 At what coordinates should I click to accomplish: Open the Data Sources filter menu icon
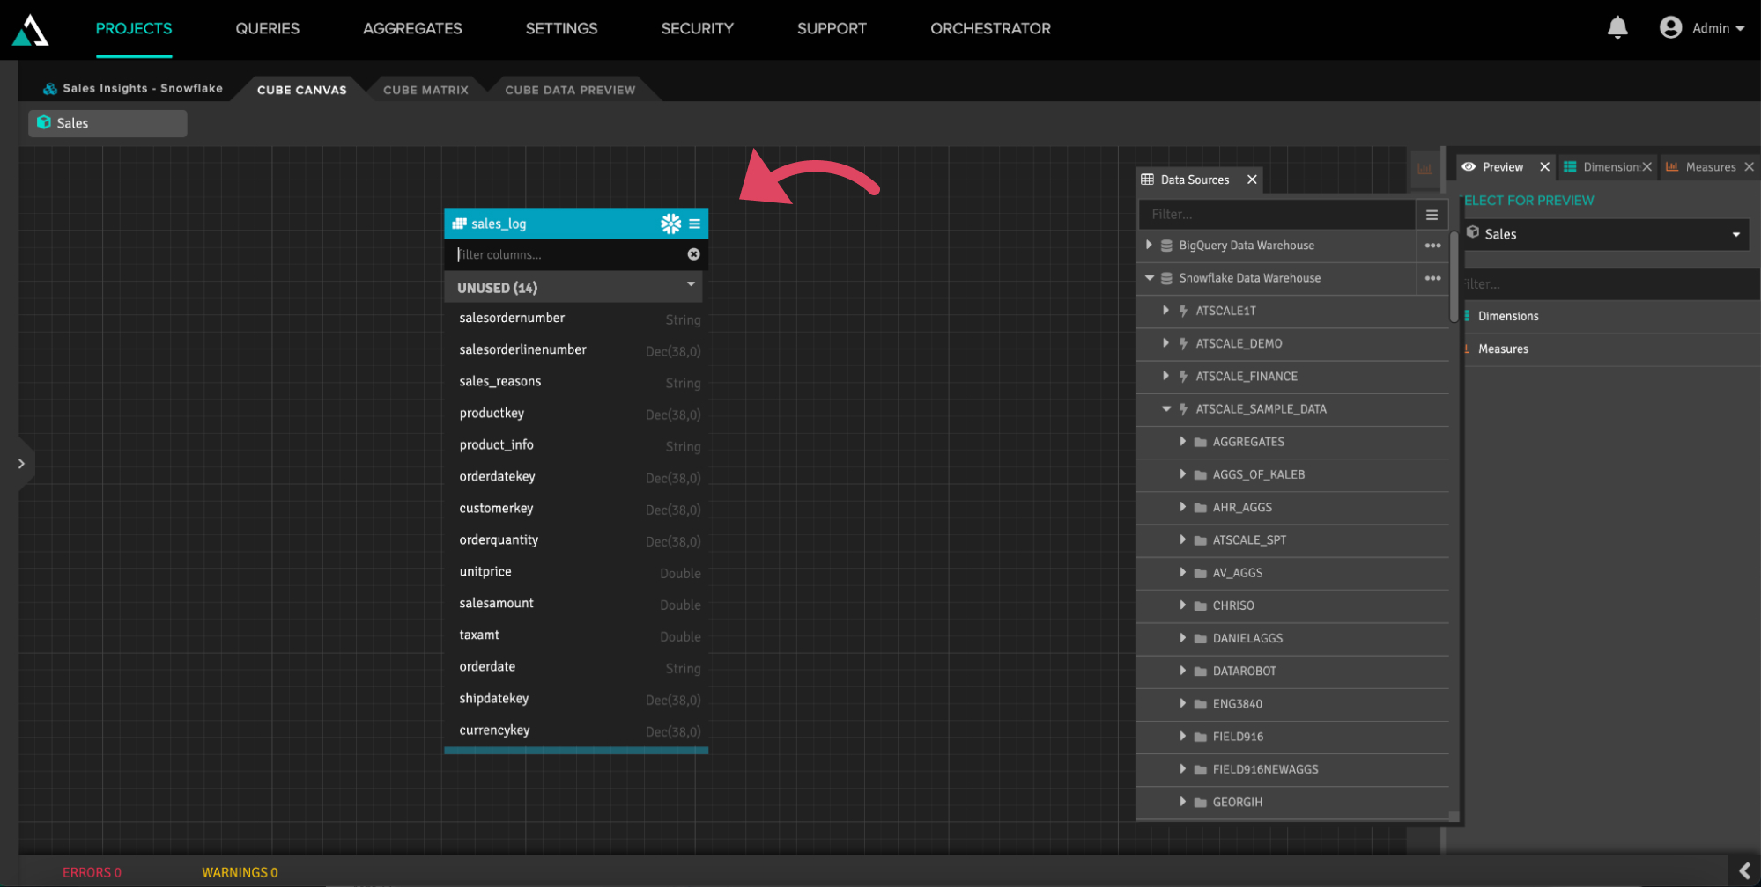tap(1432, 215)
